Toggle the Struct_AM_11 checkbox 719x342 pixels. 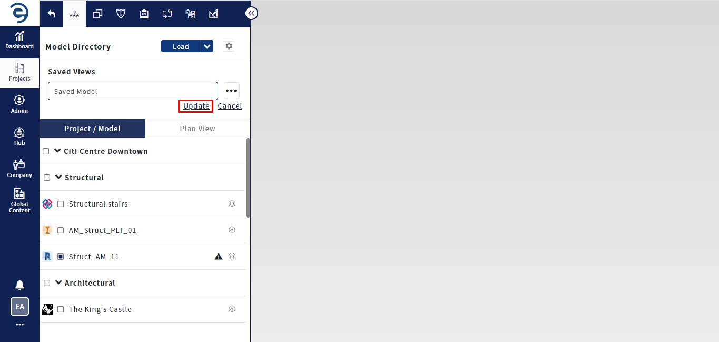point(61,257)
